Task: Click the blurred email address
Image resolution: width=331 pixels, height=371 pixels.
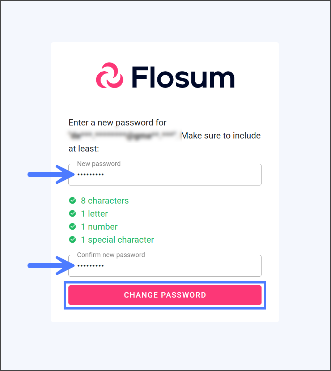Action: click(123, 136)
